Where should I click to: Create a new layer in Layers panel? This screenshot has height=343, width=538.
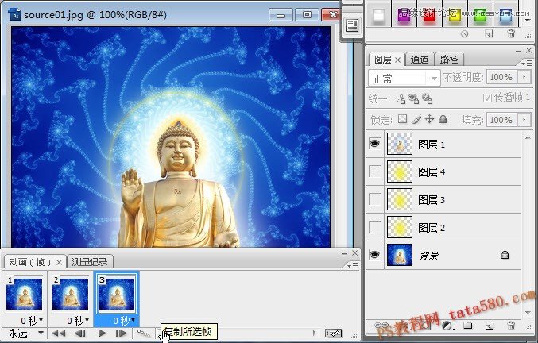tap(490, 326)
